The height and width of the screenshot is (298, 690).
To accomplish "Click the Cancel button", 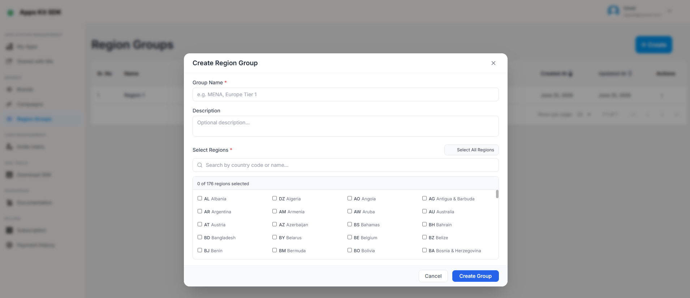I will [x=433, y=276].
